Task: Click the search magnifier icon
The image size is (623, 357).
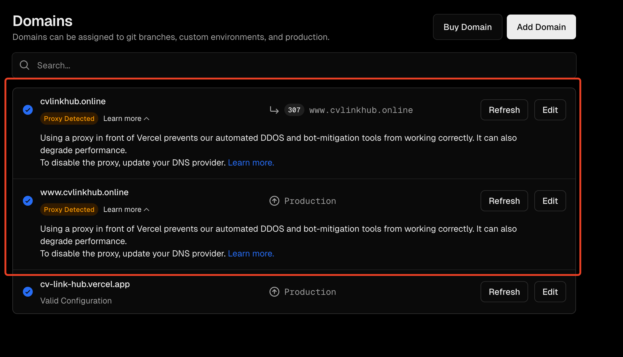Action: (24, 65)
